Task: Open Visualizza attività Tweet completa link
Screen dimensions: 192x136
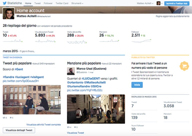Action: click(x=44, y=125)
